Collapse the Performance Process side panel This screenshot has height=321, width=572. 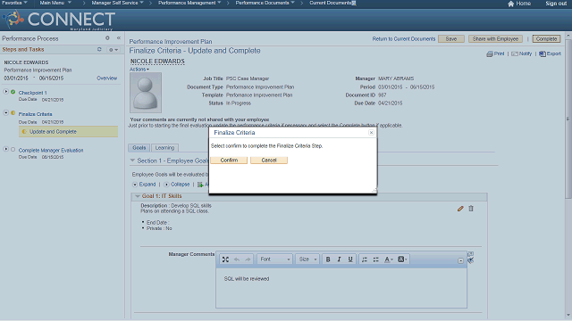point(119,37)
